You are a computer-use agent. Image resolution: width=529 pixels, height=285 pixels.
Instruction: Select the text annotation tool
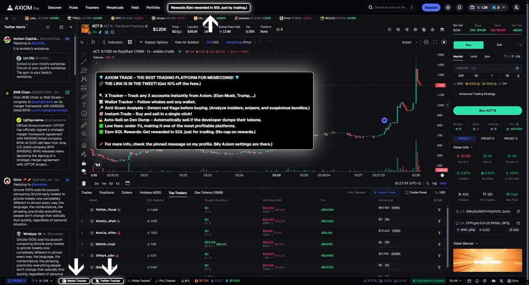tap(84, 105)
